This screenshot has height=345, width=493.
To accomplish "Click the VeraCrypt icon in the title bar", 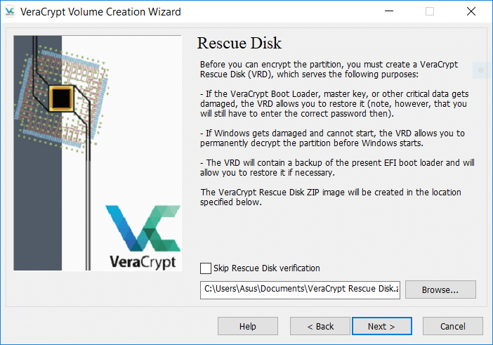I will tap(10, 12).
